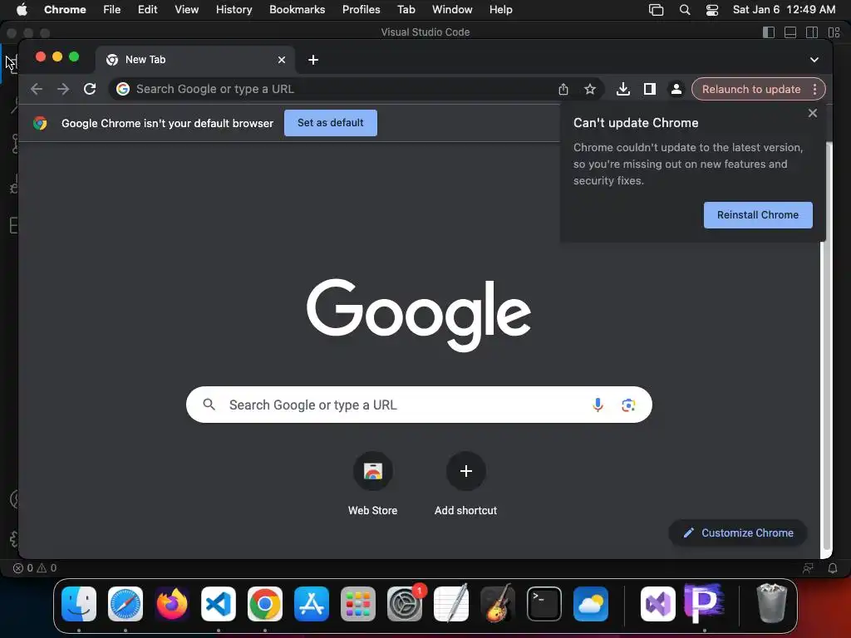Open the Apple menu
The image size is (851, 638).
[x=21, y=9]
